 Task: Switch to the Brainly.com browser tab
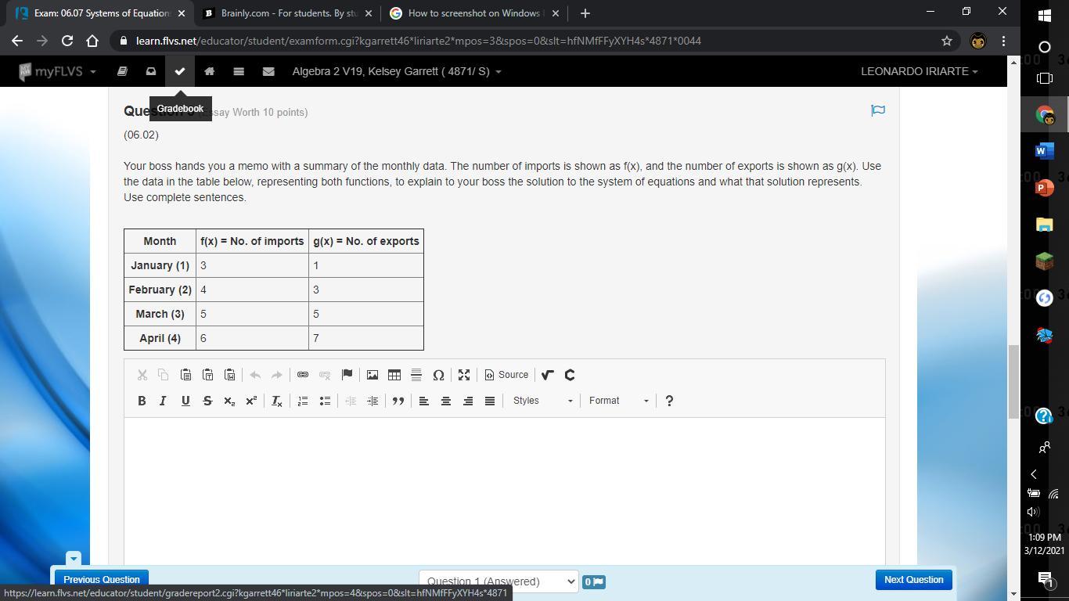click(287, 13)
